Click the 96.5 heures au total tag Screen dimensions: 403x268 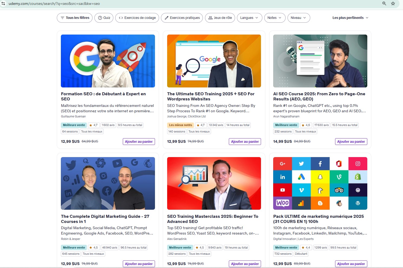click(x=134, y=247)
